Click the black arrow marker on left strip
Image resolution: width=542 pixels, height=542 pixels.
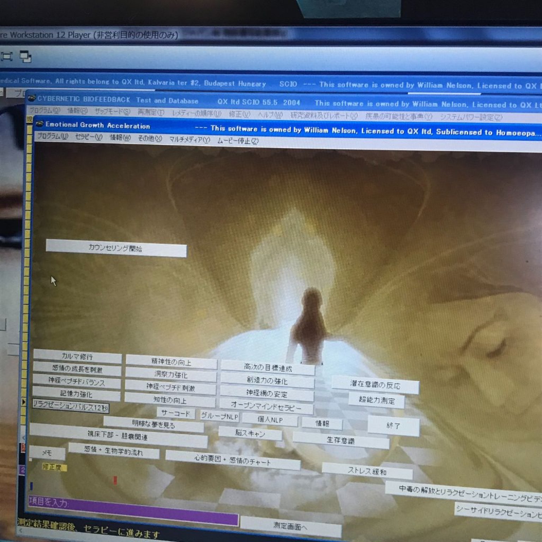[x=24, y=402]
